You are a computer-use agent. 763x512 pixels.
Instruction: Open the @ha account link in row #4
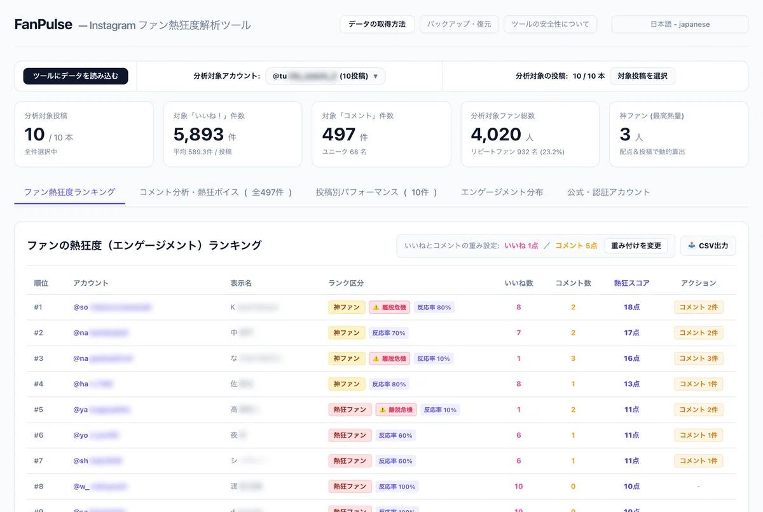pos(93,384)
